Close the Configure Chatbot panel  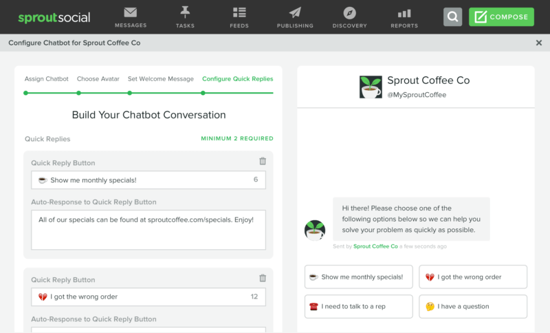pyautogui.click(x=538, y=43)
